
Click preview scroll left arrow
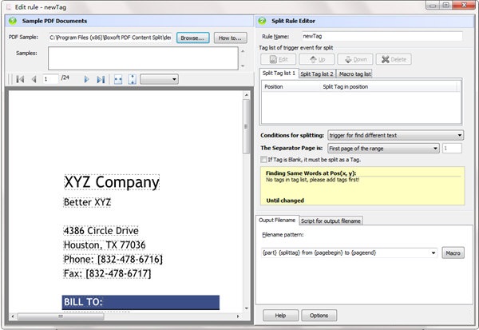(13, 316)
